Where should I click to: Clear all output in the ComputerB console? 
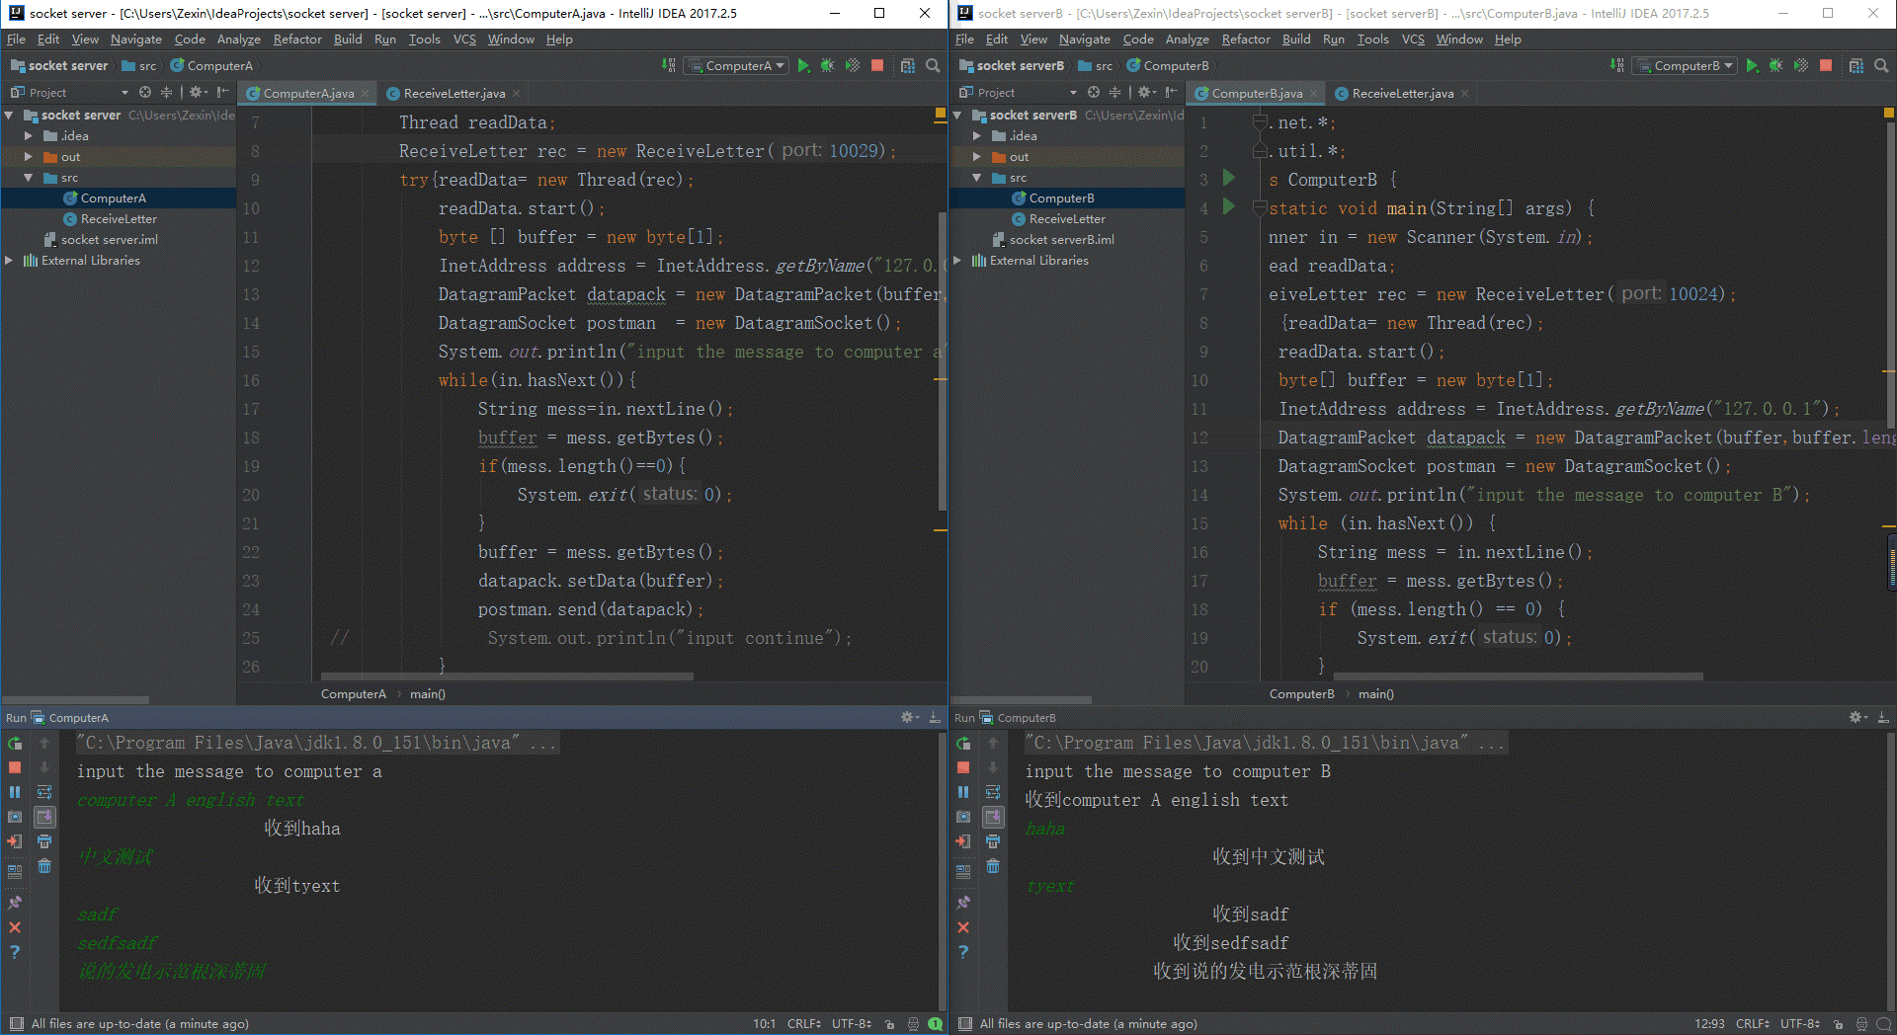coord(993,868)
